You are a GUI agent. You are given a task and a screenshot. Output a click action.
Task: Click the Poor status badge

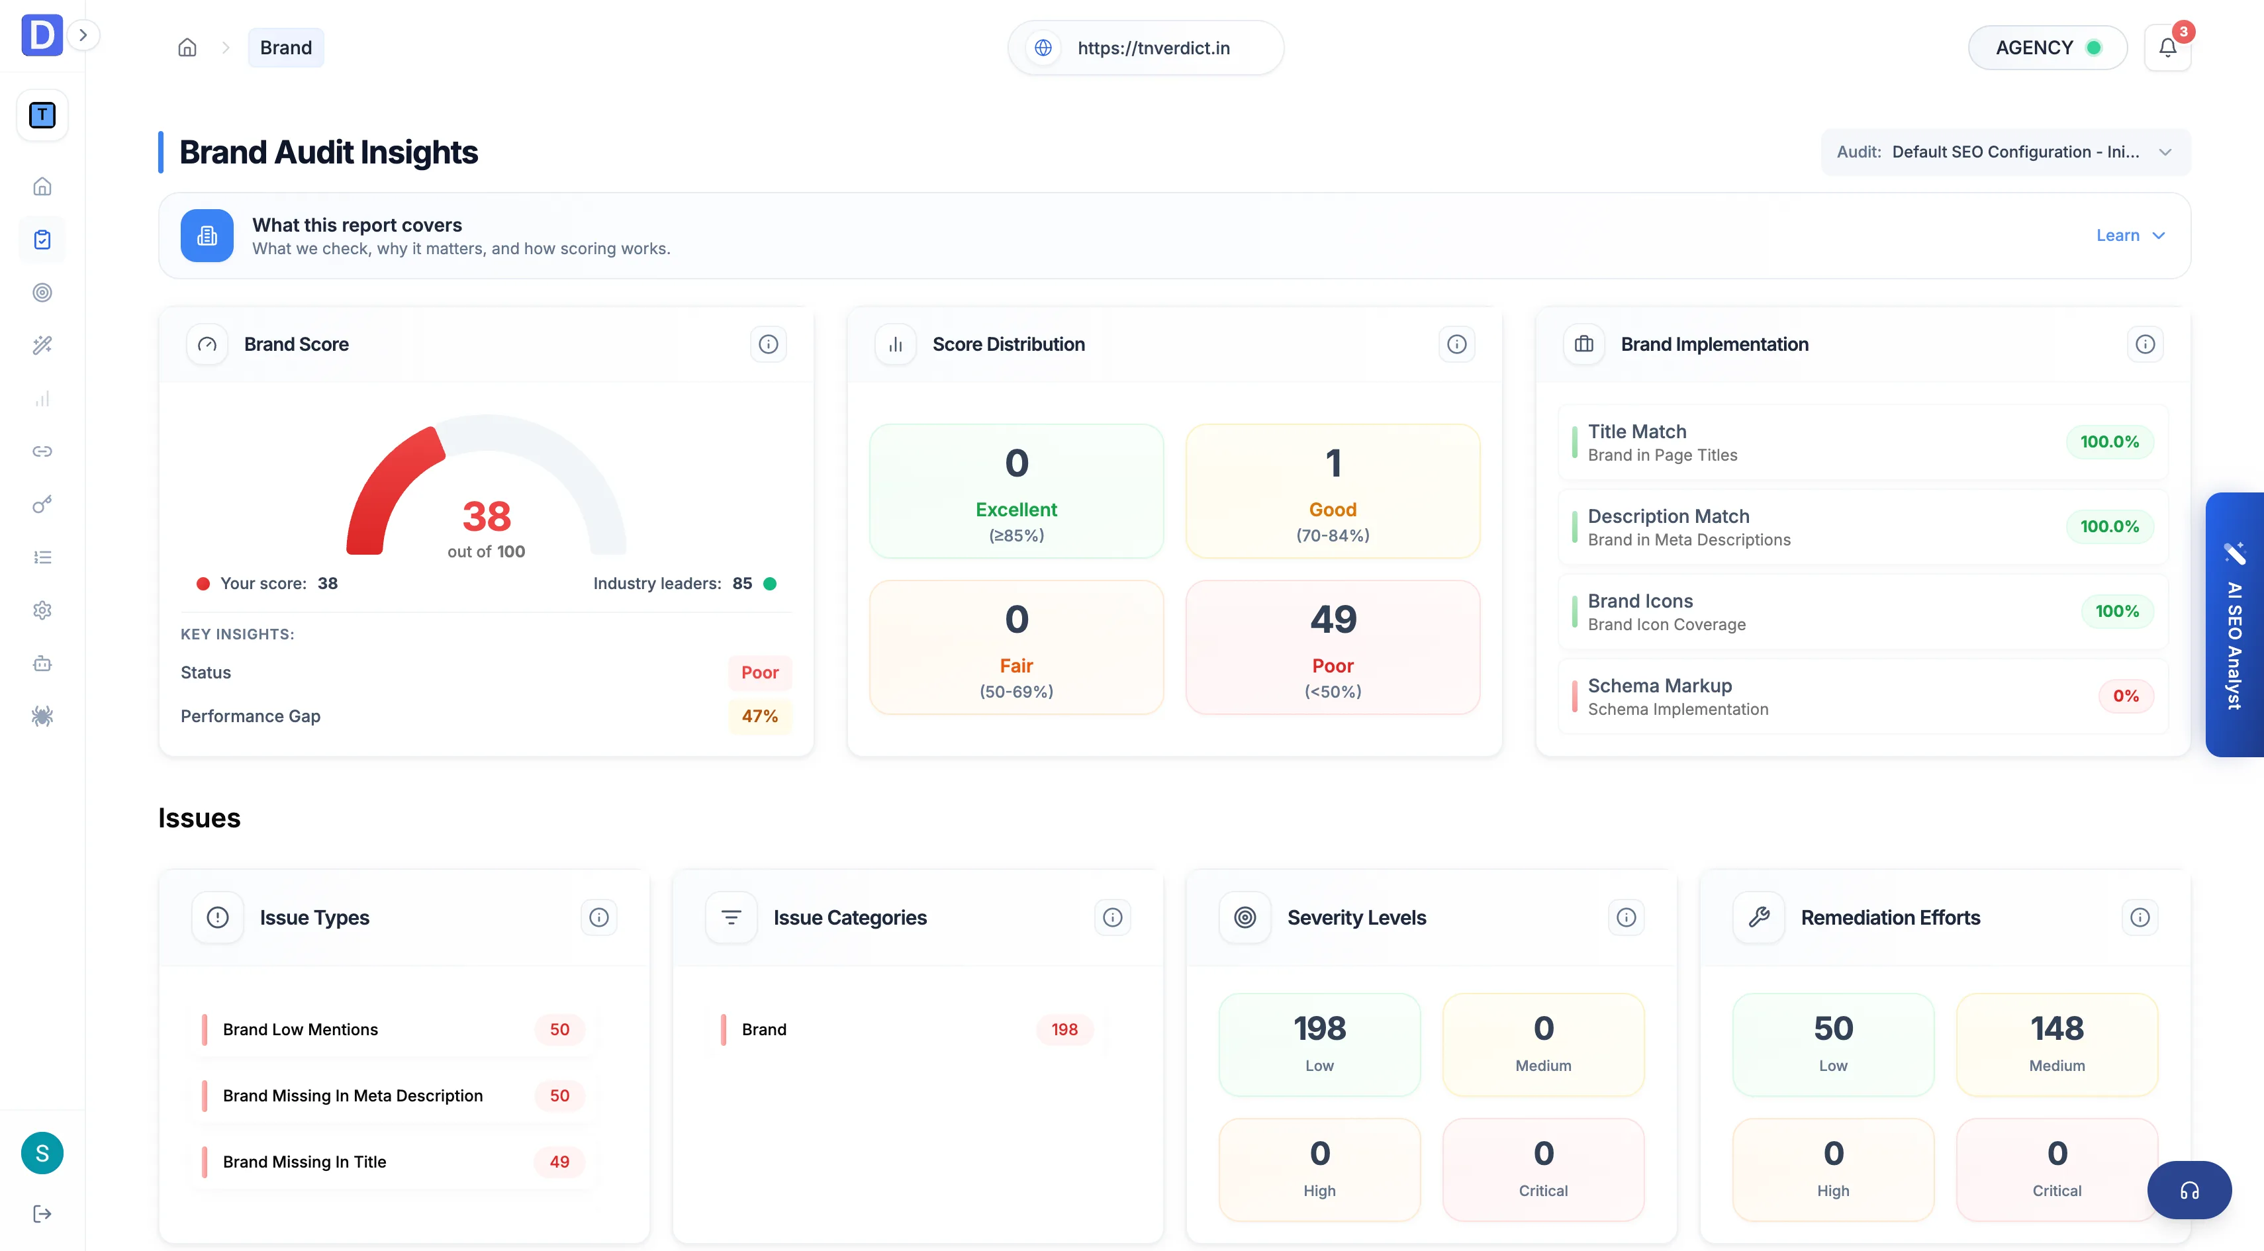click(759, 673)
